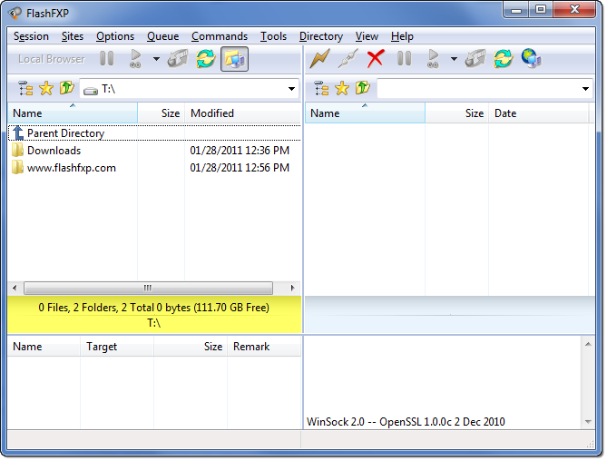The width and height of the screenshot is (607, 461).
Task: Open the Help menu
Action: point(402,36)
